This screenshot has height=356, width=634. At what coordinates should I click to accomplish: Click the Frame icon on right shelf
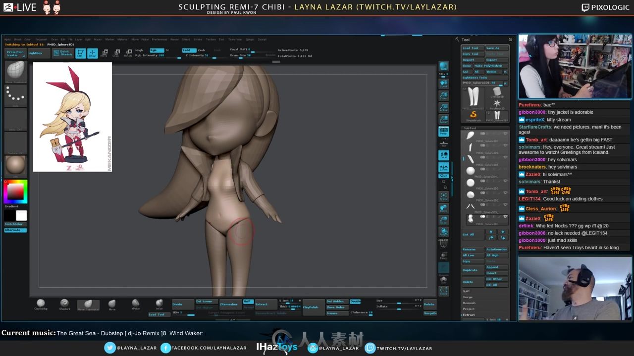pyautogui.click(x=444, y=196)
